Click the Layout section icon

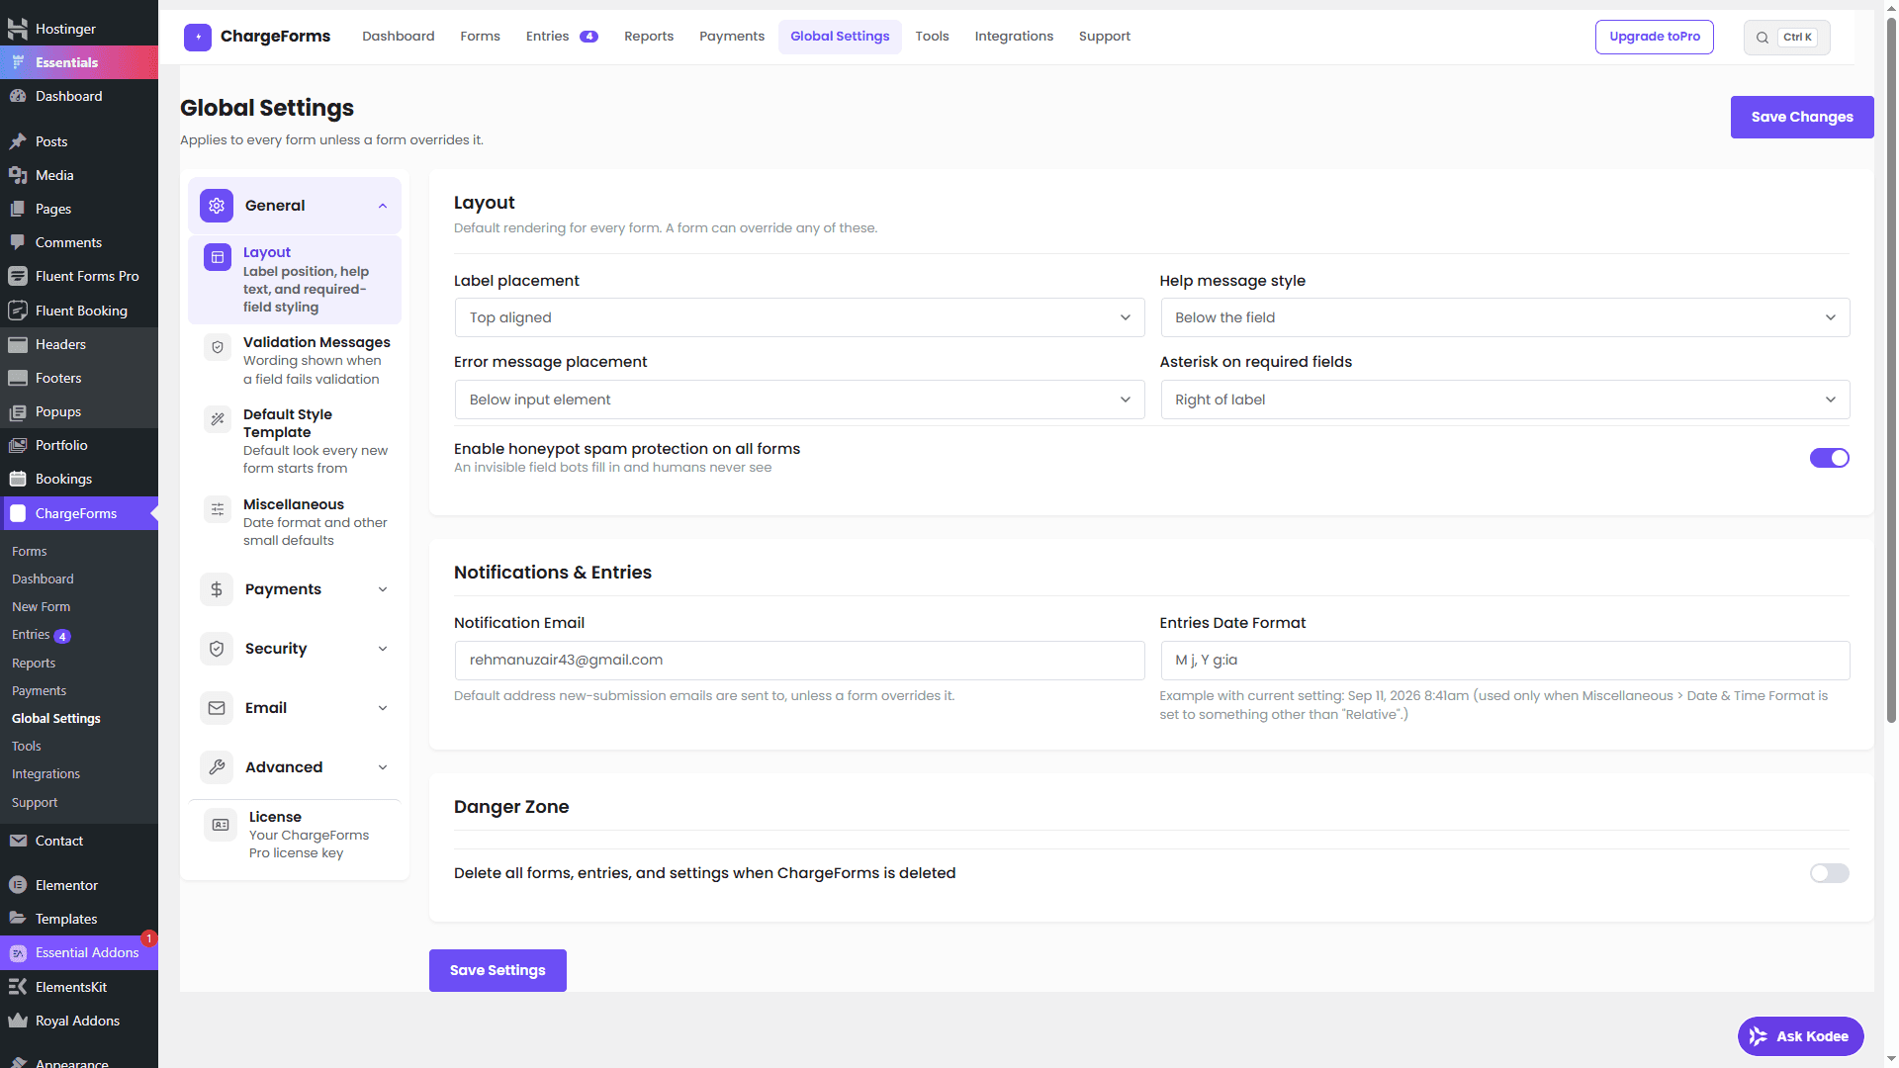pyautogui.click(x=218, y=257)
